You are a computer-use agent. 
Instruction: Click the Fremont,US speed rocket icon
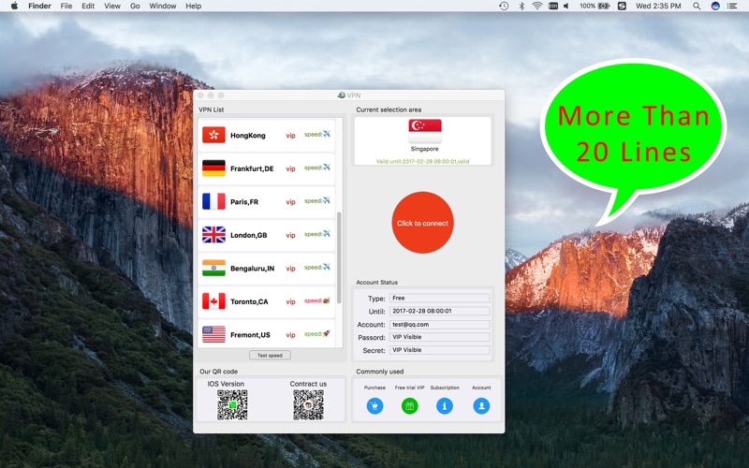326,333
